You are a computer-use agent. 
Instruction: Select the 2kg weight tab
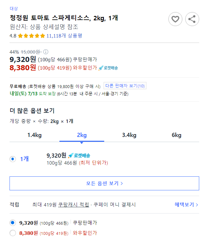pos(82,135)
